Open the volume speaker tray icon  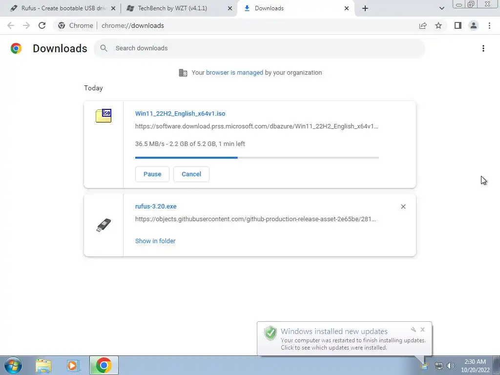(451, 366)
